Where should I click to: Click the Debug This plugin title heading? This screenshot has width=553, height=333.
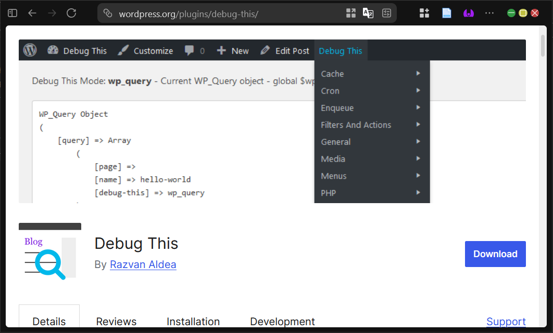click(x=136, y=243)
